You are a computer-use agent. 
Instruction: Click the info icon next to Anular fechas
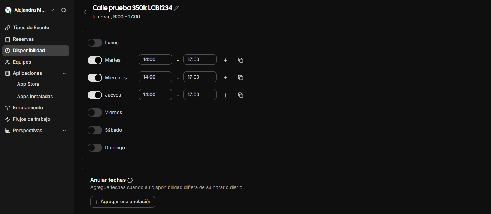click(130, 180)
